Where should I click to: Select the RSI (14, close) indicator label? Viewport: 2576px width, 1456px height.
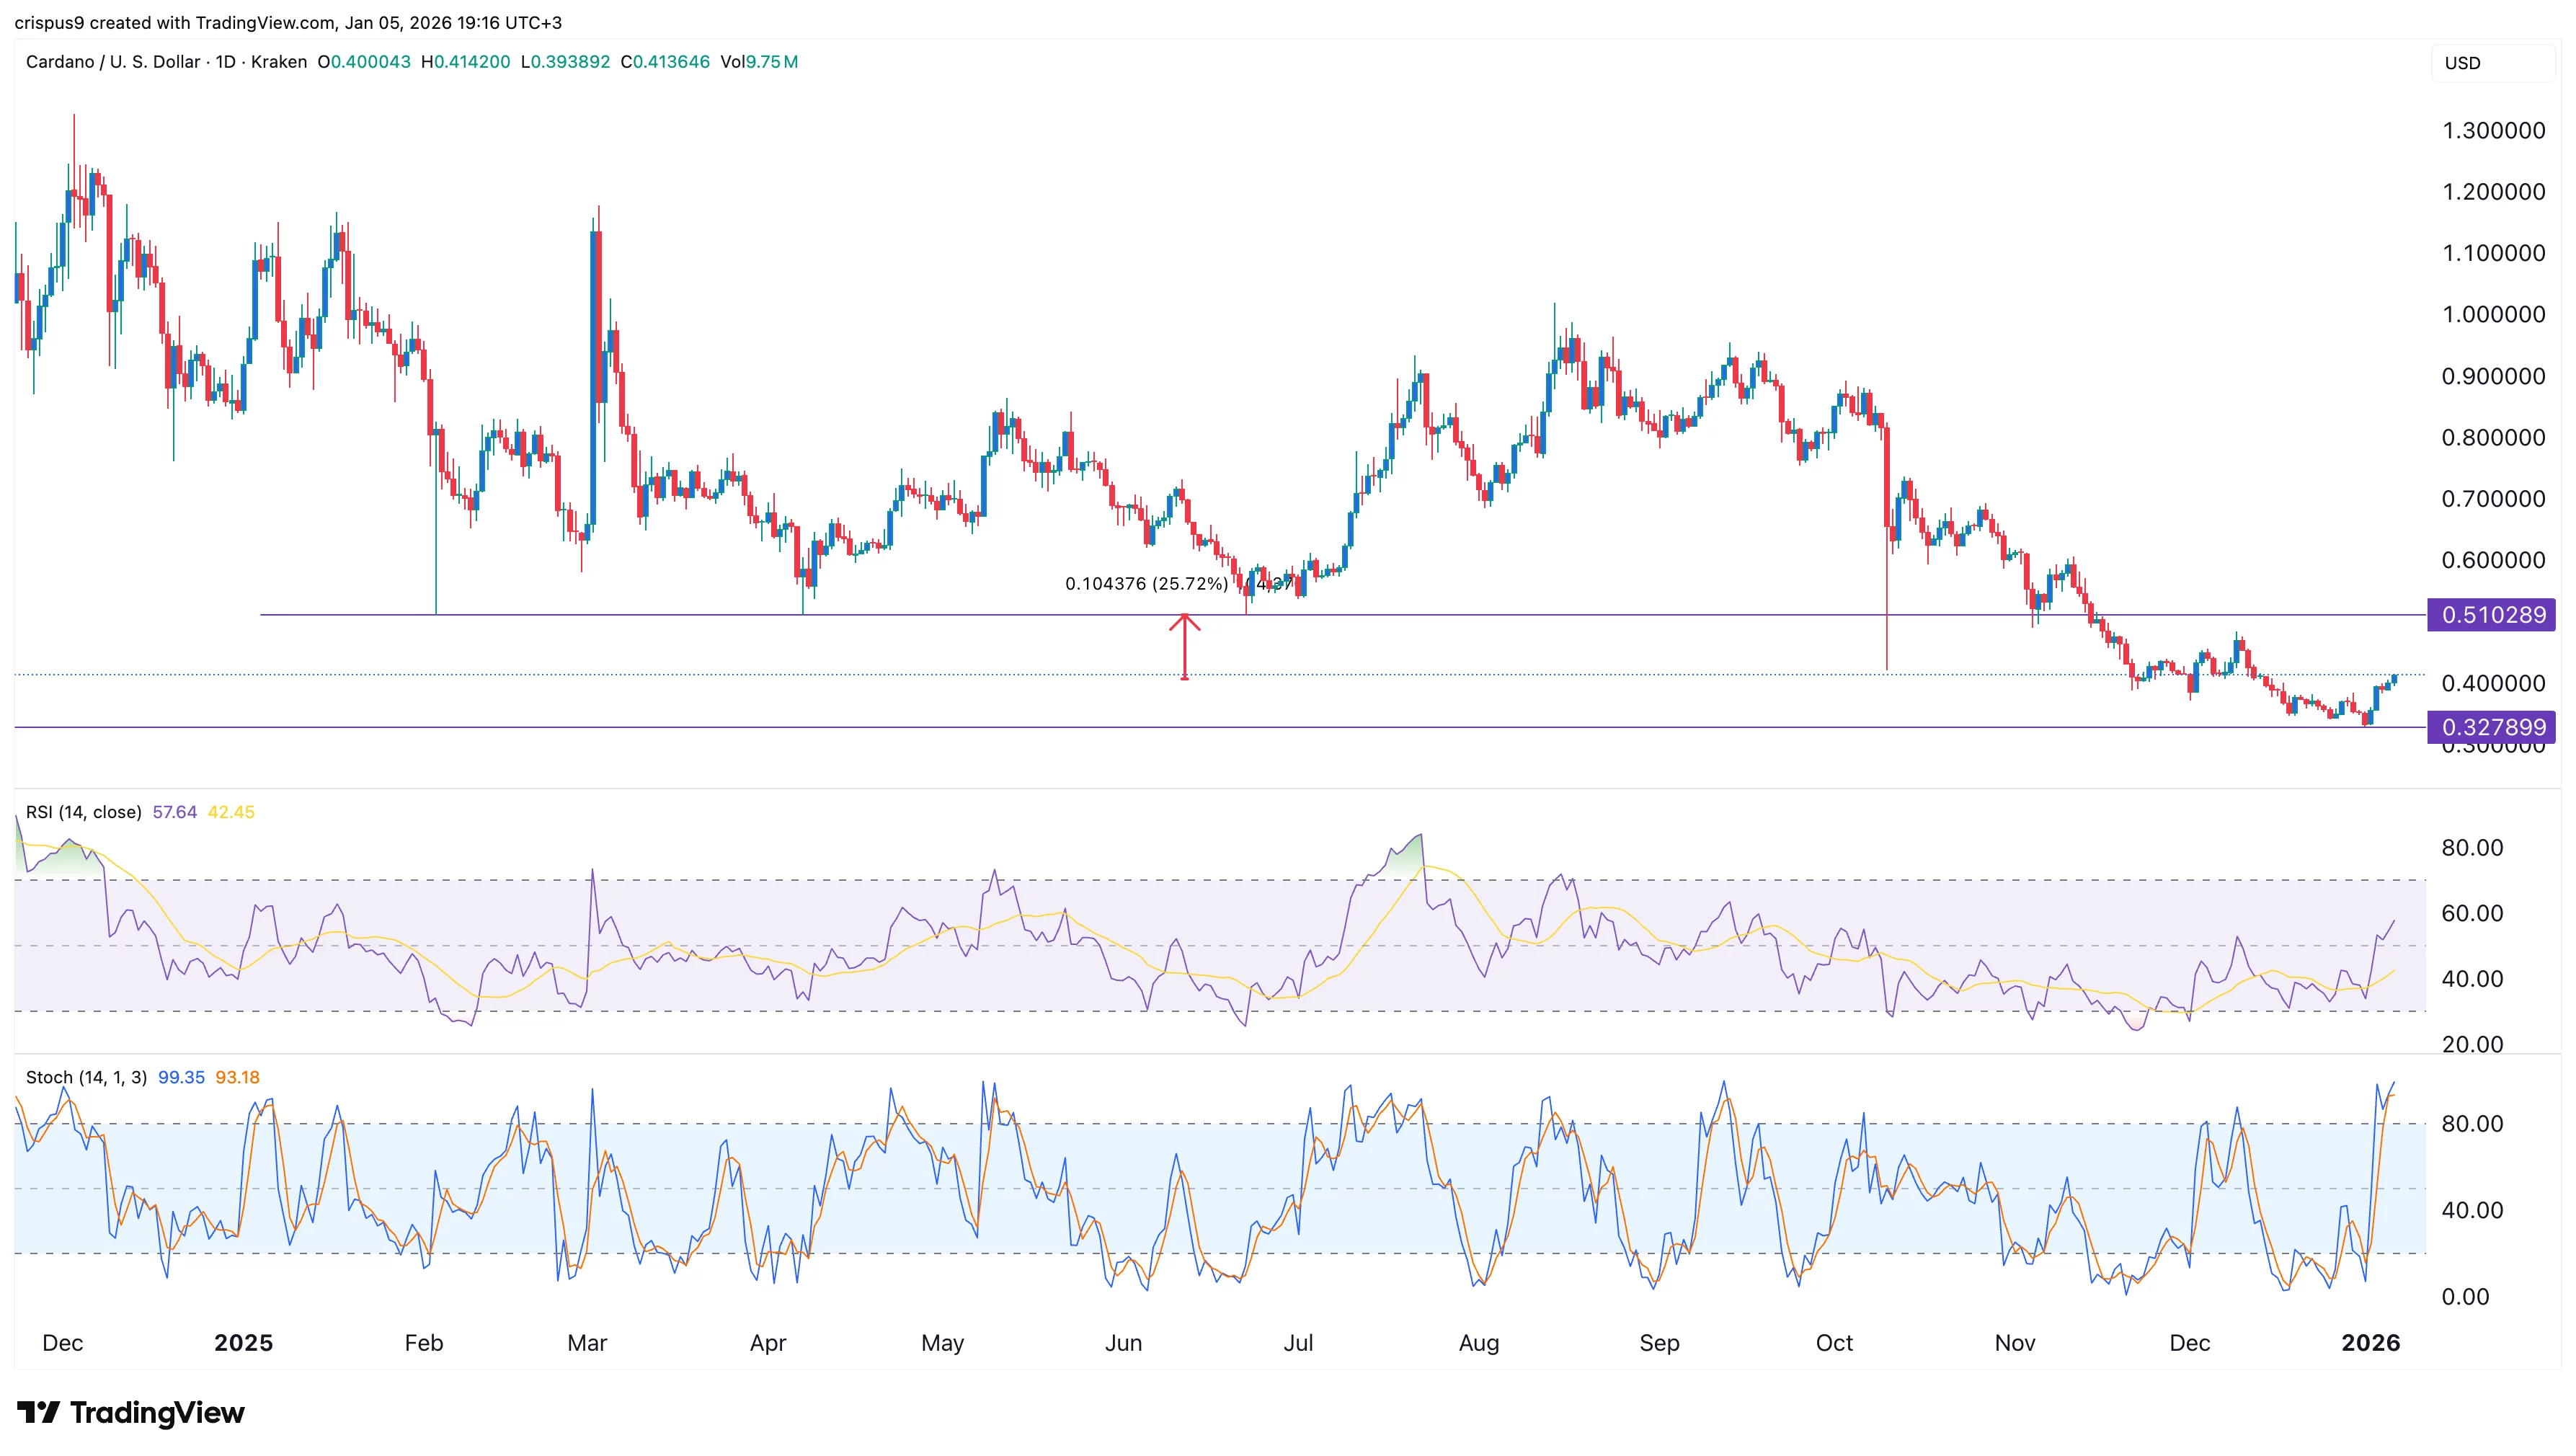[x=83, y=812]
